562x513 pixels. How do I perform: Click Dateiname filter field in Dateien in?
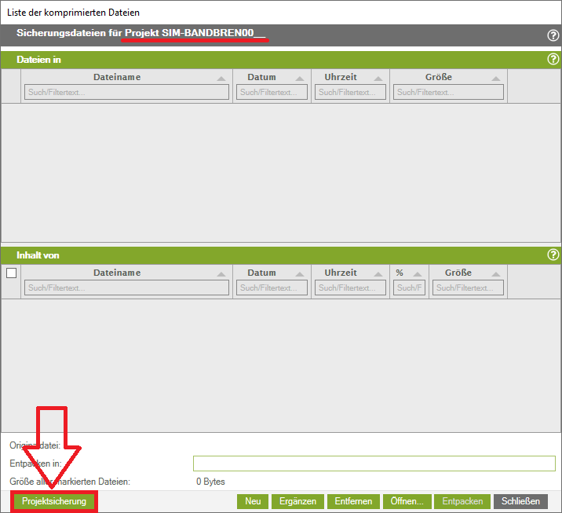(x=126, y=93)
